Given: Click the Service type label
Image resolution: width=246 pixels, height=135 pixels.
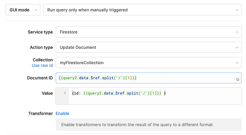Looking at the screenshot, I should coord(40,32).
